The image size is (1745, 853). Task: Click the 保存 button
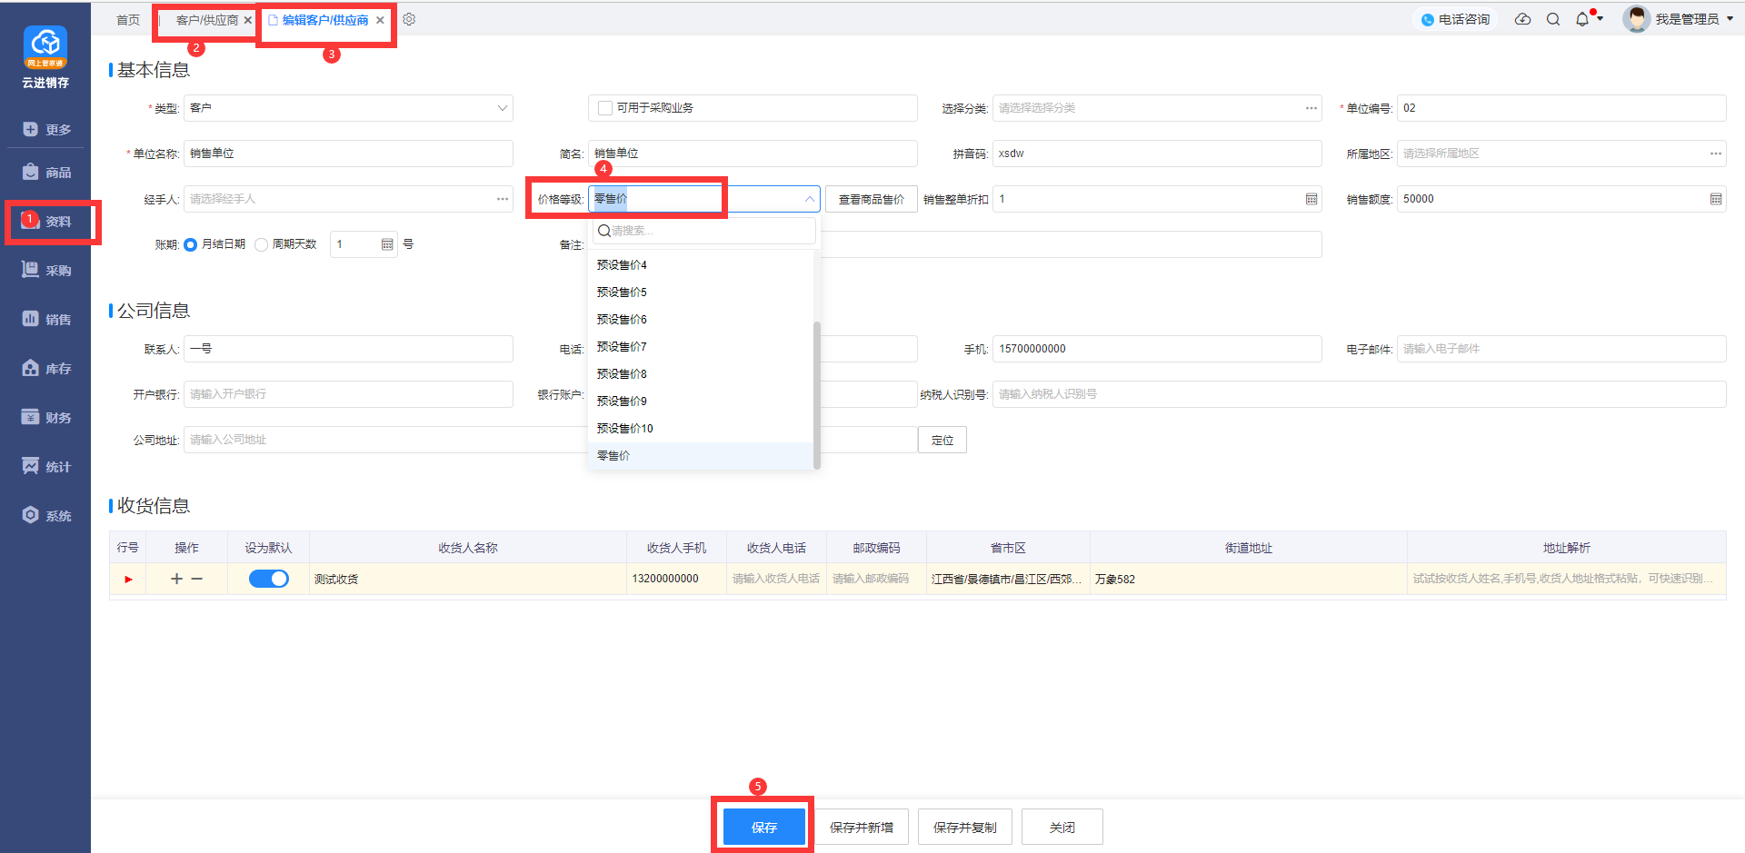pyautogui.click(x=763, y=827)
